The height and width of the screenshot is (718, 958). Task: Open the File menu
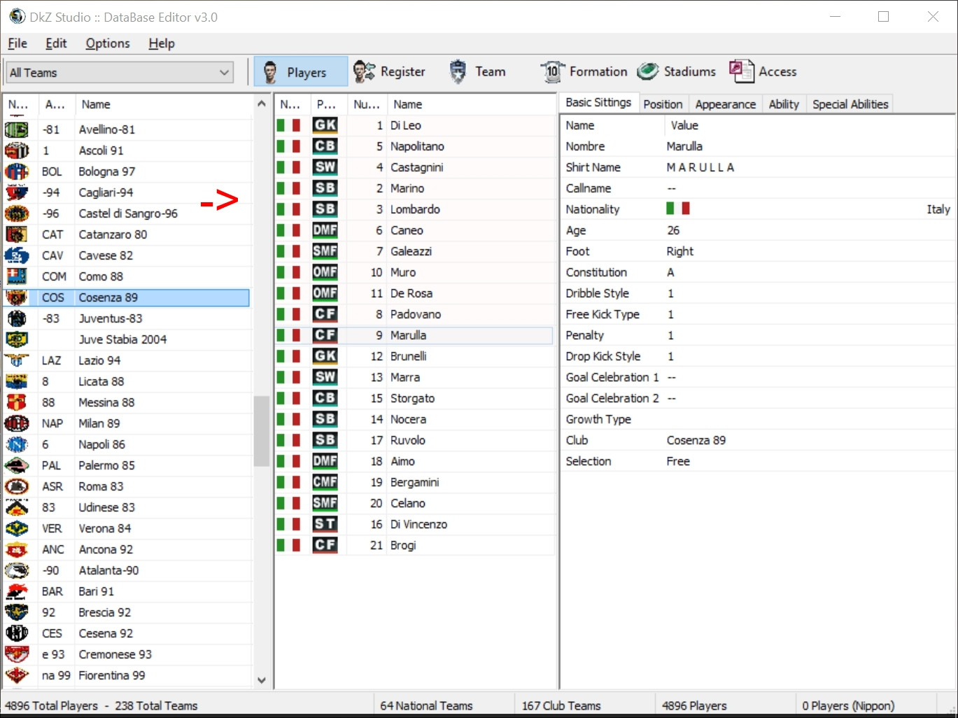pos(17,43)
